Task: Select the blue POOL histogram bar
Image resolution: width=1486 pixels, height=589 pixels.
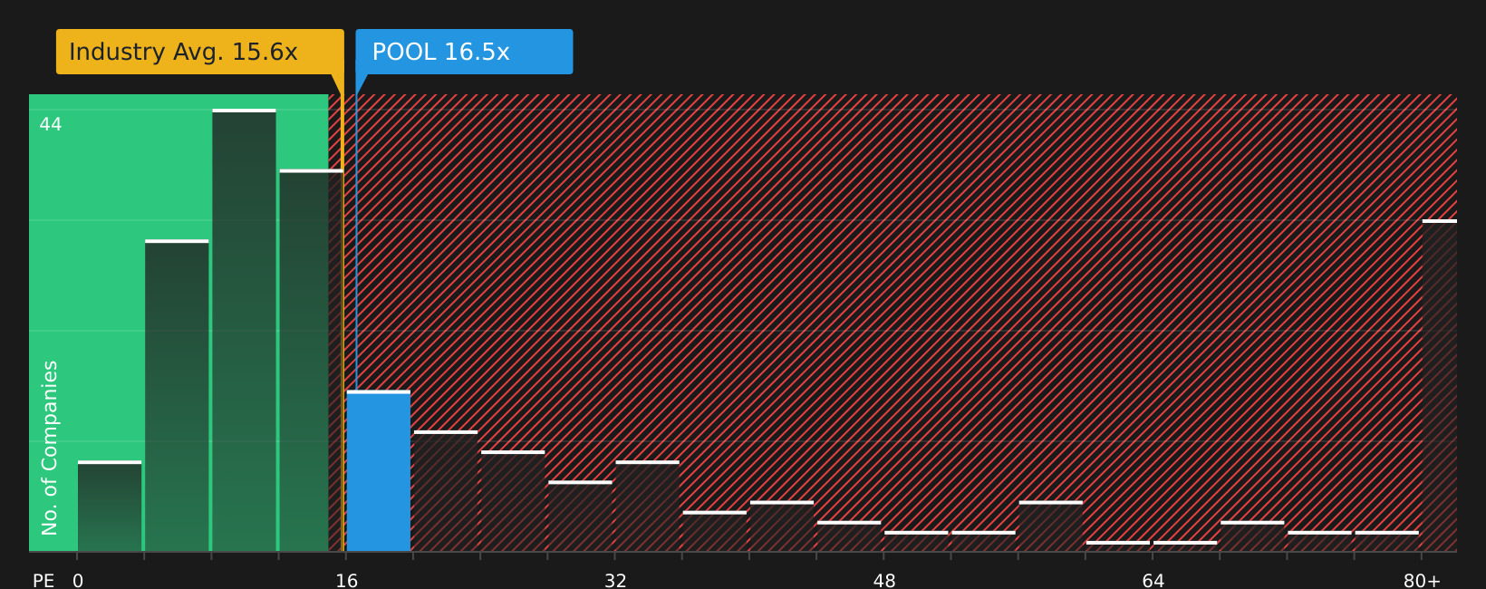Action: pos(379,471)
